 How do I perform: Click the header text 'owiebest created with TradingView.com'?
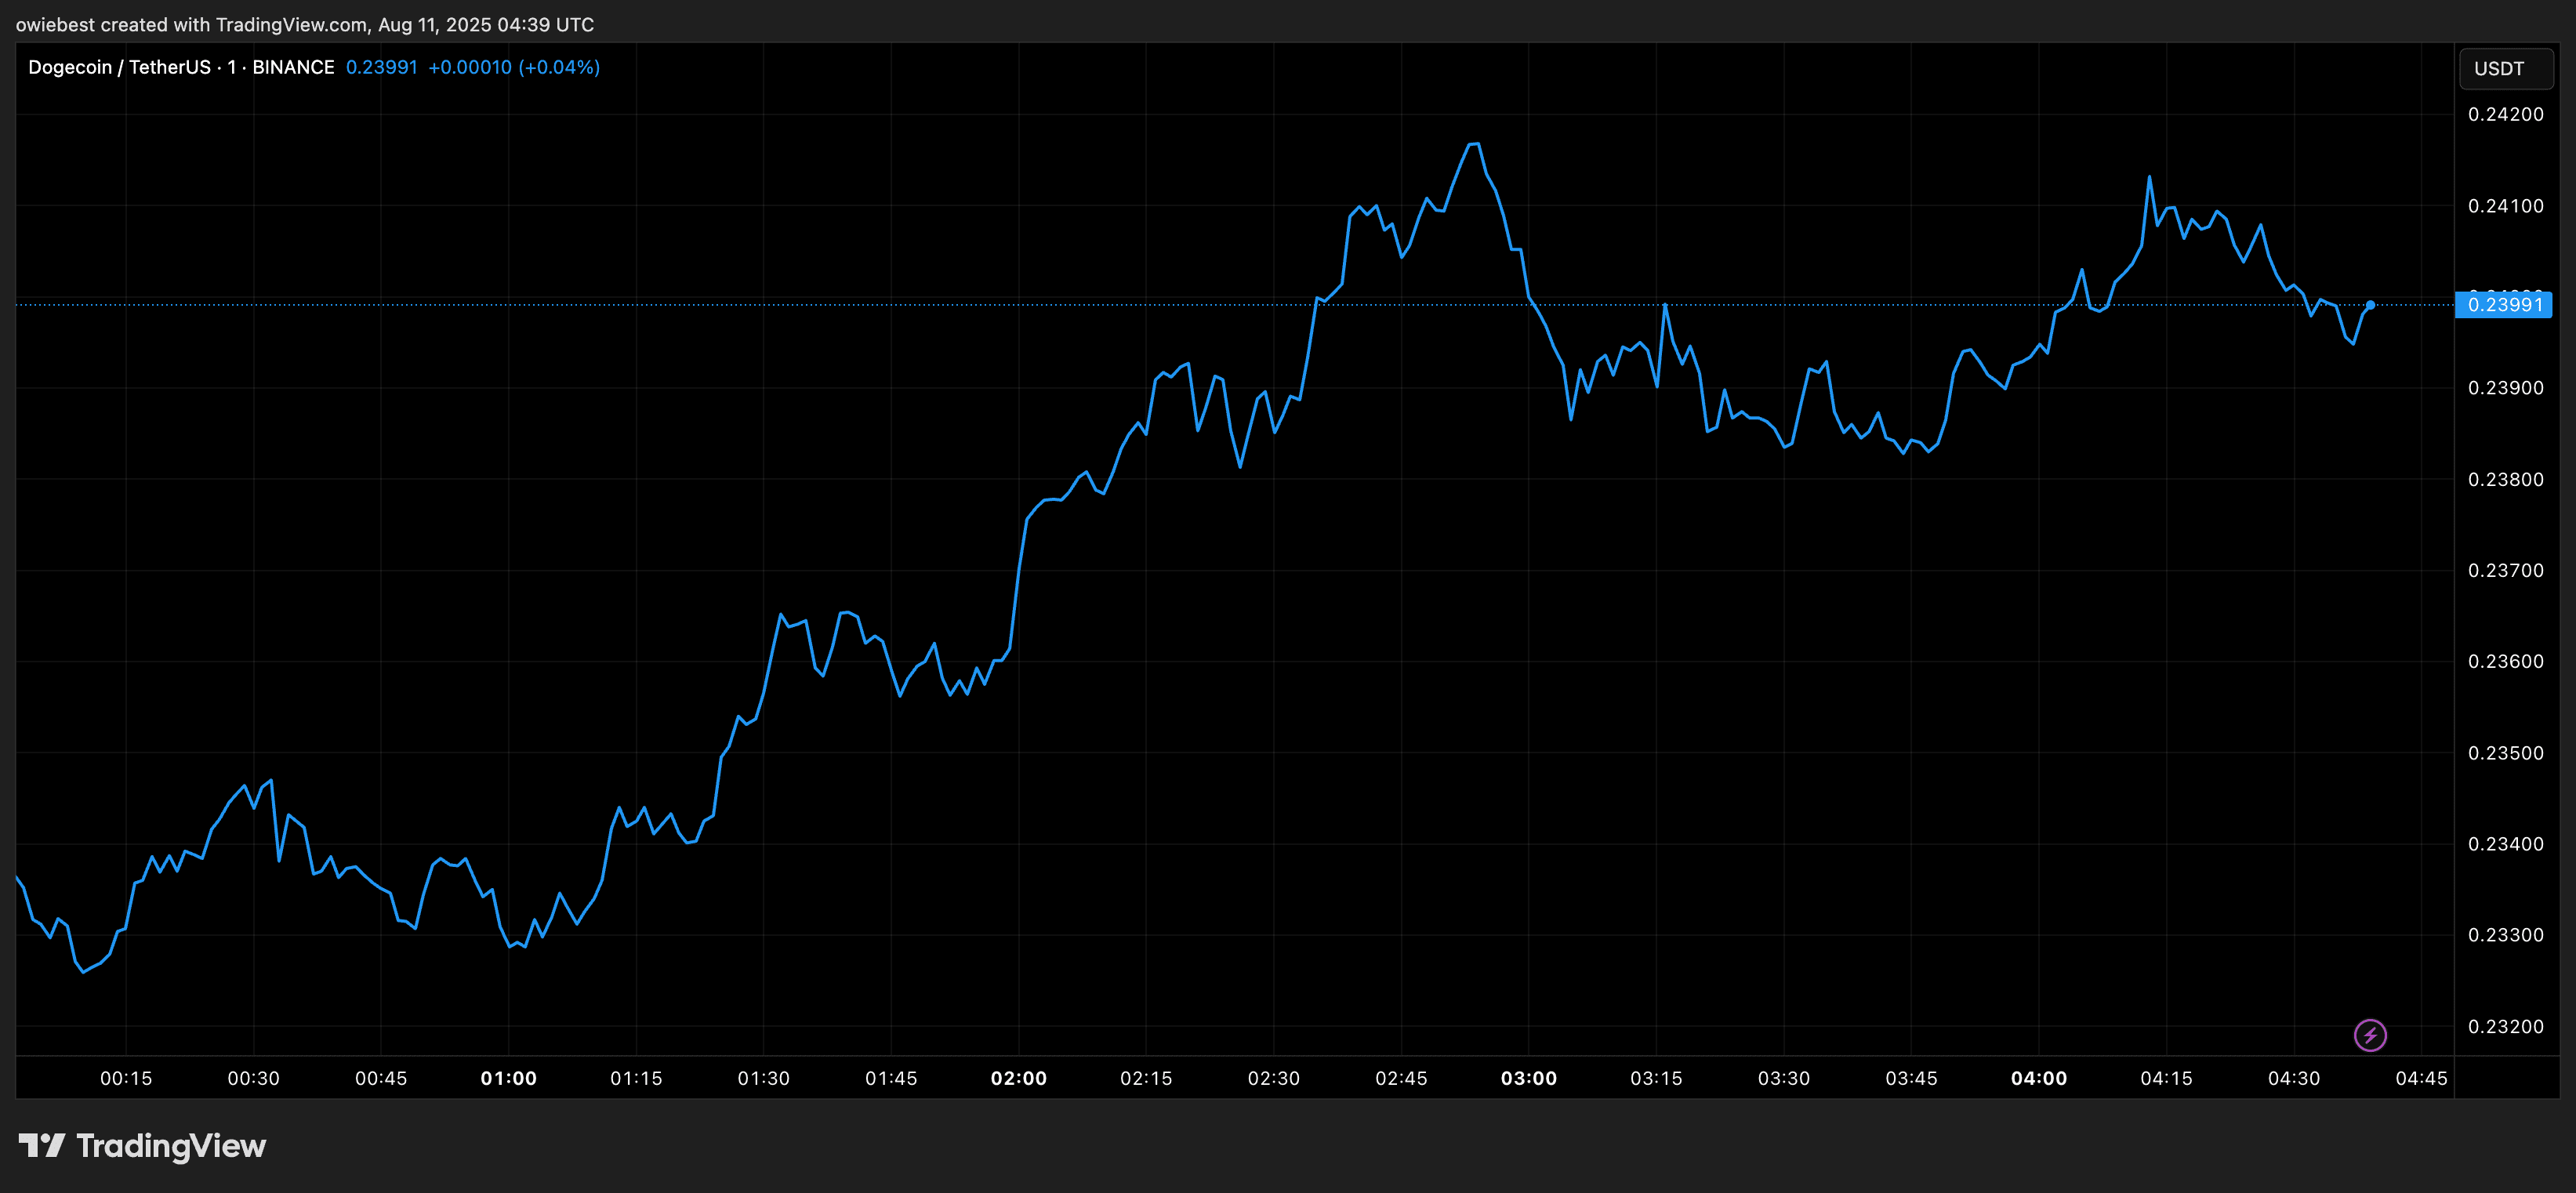pyautogui.click(x=192, y=24)
